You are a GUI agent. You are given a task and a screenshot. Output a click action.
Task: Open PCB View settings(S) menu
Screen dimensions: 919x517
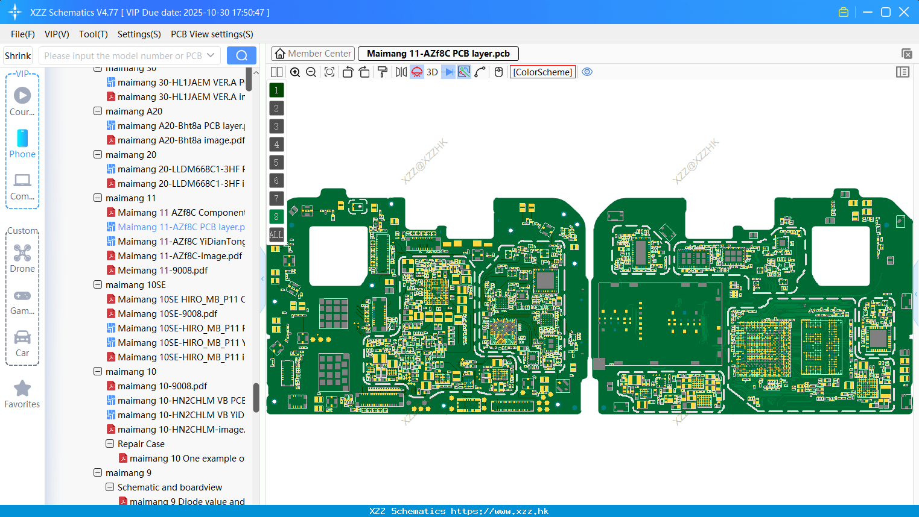pos(212,34)
